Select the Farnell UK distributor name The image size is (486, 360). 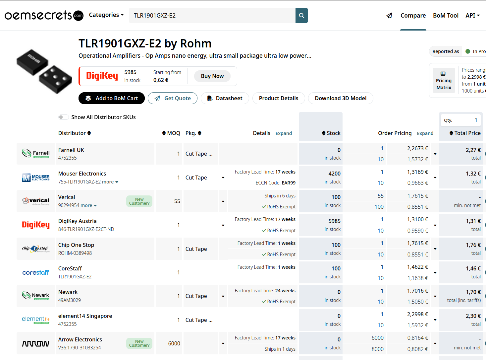click(71, 150)
